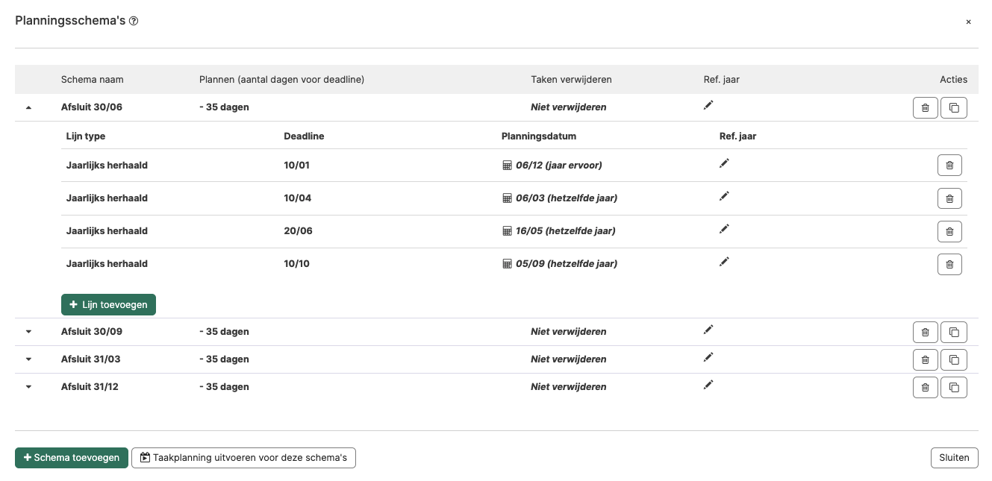Image resolution: width=992 pixels, height=481 pixels.
Task: Click planning date 16/05 (hetzelfde jaar)
Action: pyautogui.click(x=566, y=231)
